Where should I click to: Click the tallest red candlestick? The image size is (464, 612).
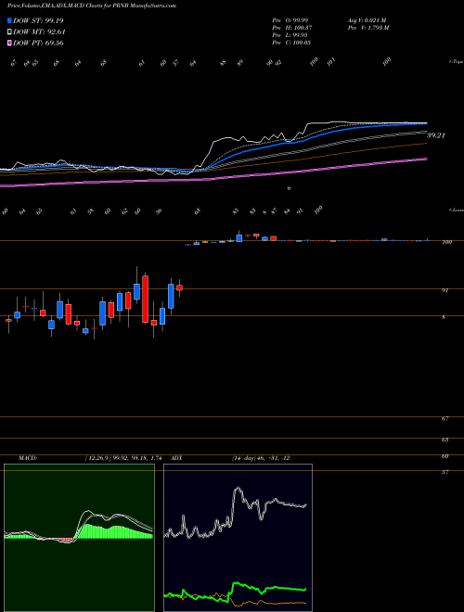point(146,299)
